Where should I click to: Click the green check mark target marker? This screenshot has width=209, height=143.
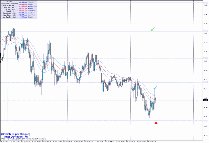153,29
